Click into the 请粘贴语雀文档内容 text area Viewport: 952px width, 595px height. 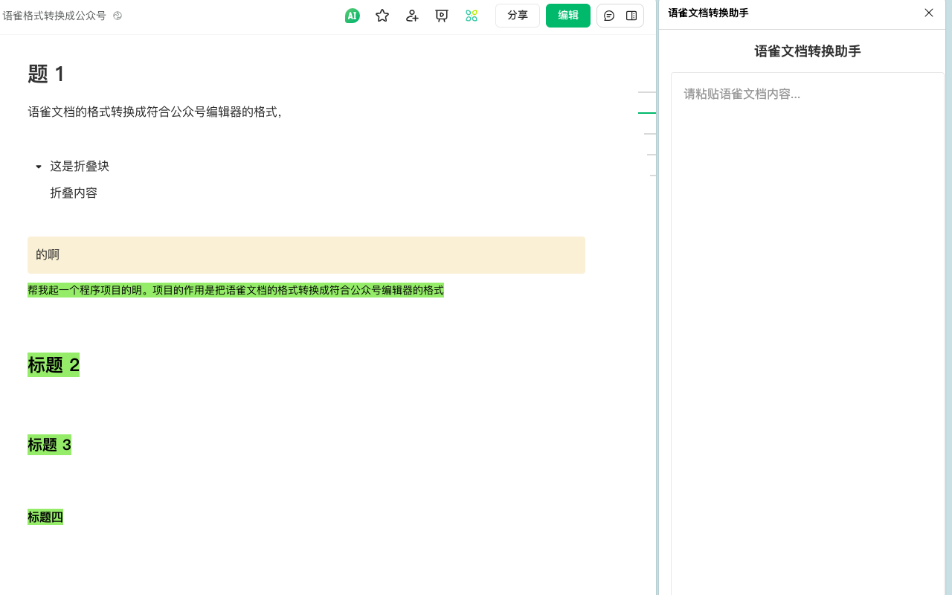(x=808, y=333)
